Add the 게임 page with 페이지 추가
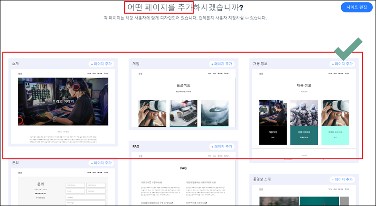The image size is (376, 206). point(221,64)
